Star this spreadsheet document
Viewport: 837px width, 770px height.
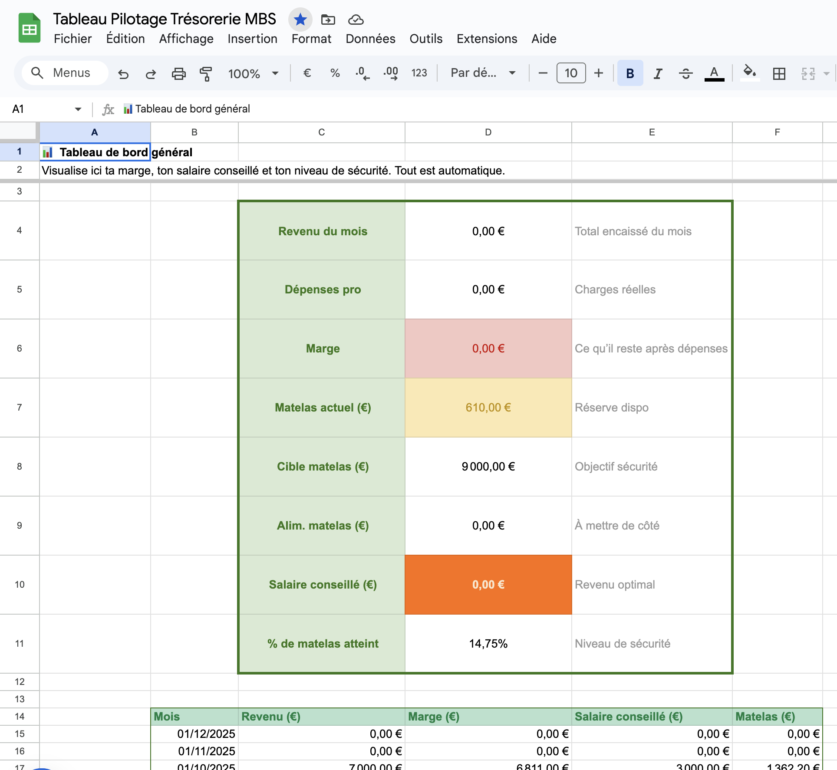300,20
